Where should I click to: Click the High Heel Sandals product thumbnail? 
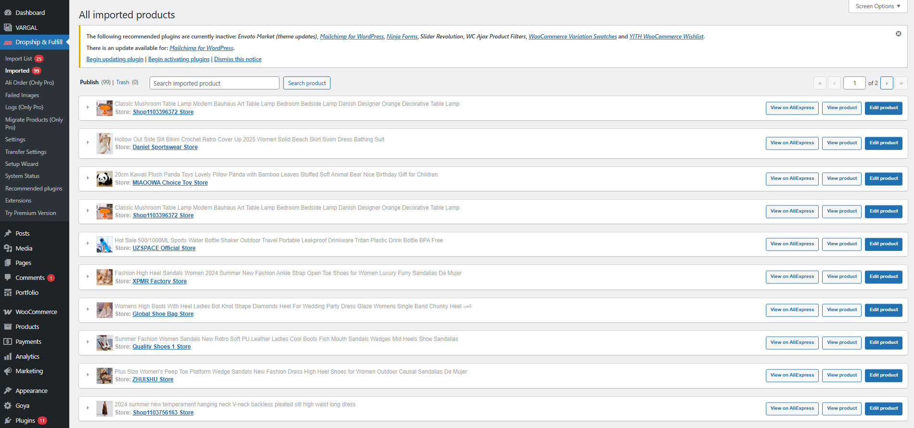click(104, 277)
